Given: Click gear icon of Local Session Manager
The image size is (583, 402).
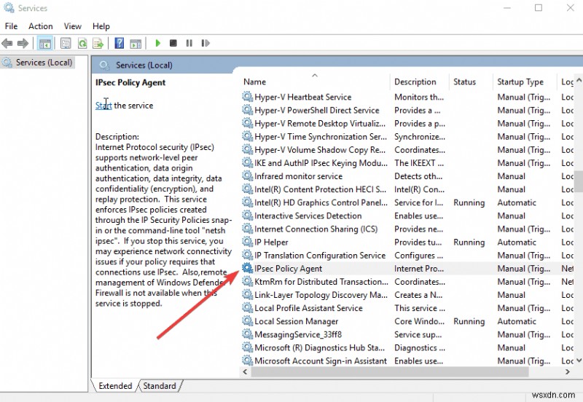Looking at the screenshot, I should click(x=247, y=321).
